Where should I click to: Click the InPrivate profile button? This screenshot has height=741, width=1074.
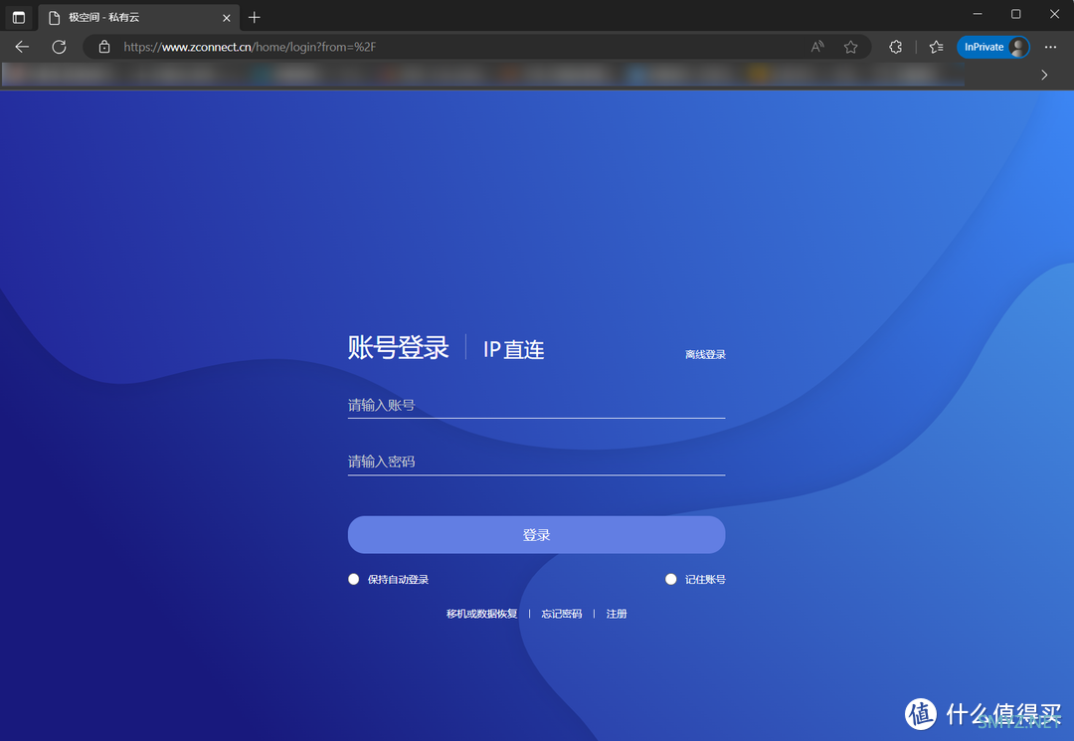coord(993,47)
